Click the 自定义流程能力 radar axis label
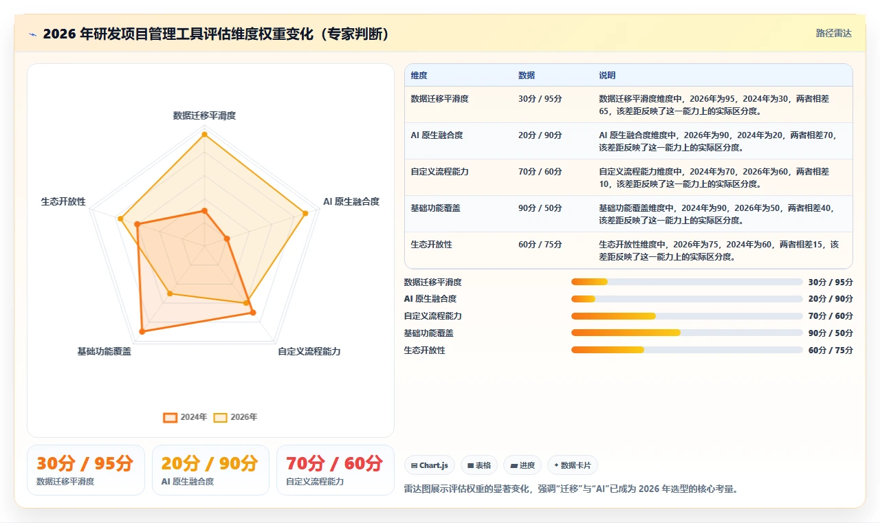This screenshot has width=880, height=523. click(x=309, y=351)
